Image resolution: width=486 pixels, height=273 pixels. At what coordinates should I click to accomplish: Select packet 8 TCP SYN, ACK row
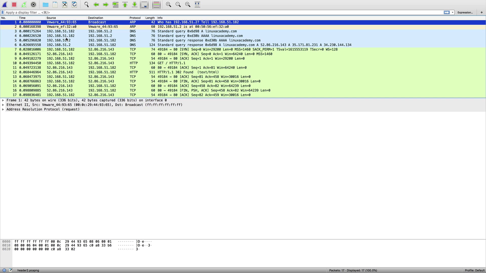(x=243, y=54)
